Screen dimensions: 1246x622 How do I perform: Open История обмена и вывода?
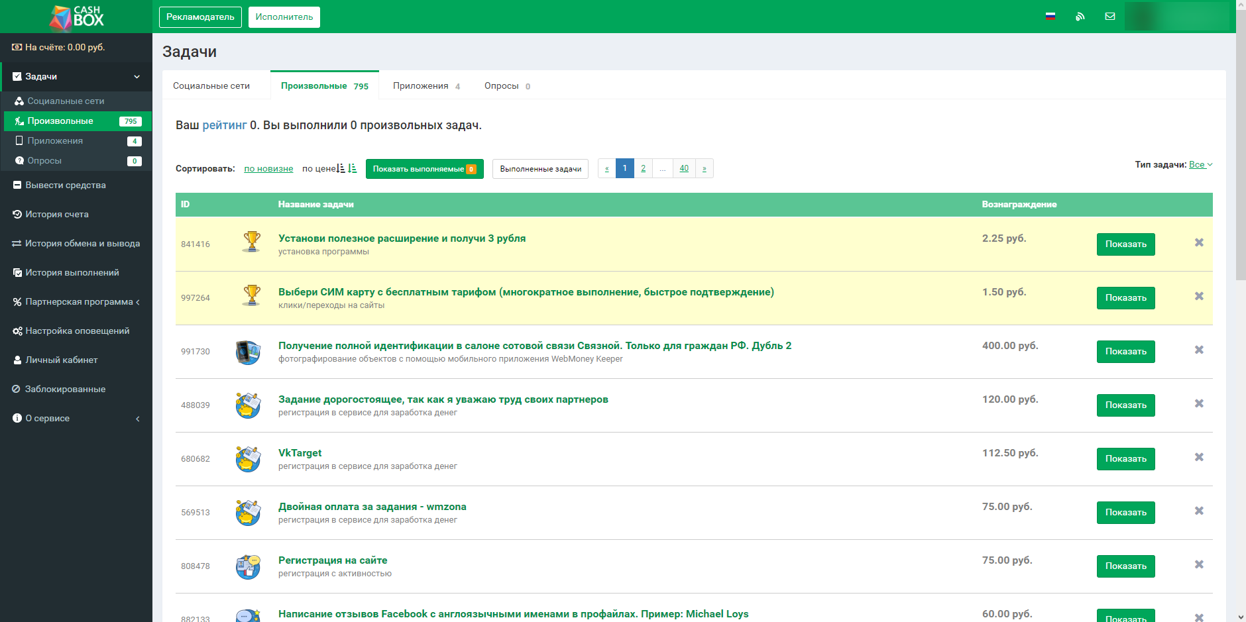[x=76, y=244]
